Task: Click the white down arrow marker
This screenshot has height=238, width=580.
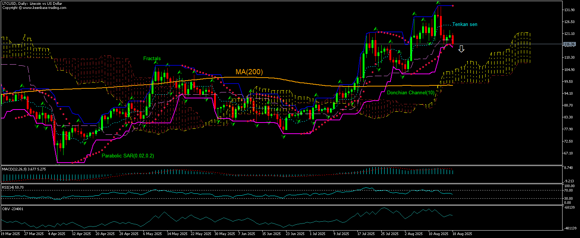Action: click(x=461, y=49)
